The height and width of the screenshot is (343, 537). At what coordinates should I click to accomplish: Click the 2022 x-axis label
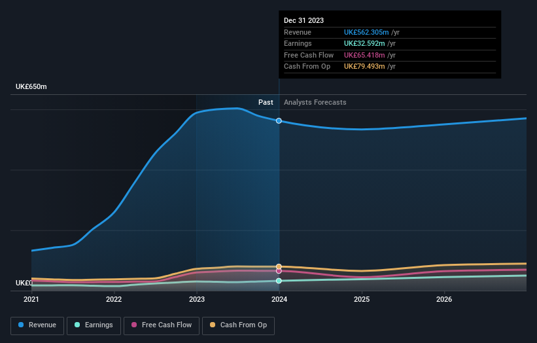[114, 300]
